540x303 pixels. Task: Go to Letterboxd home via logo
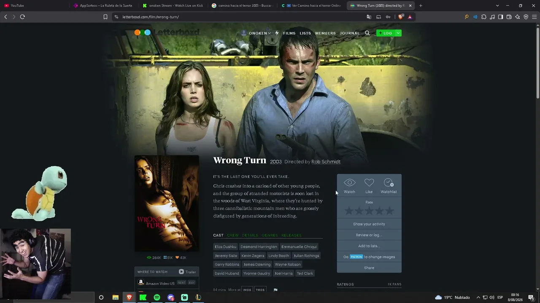[167, 32]
